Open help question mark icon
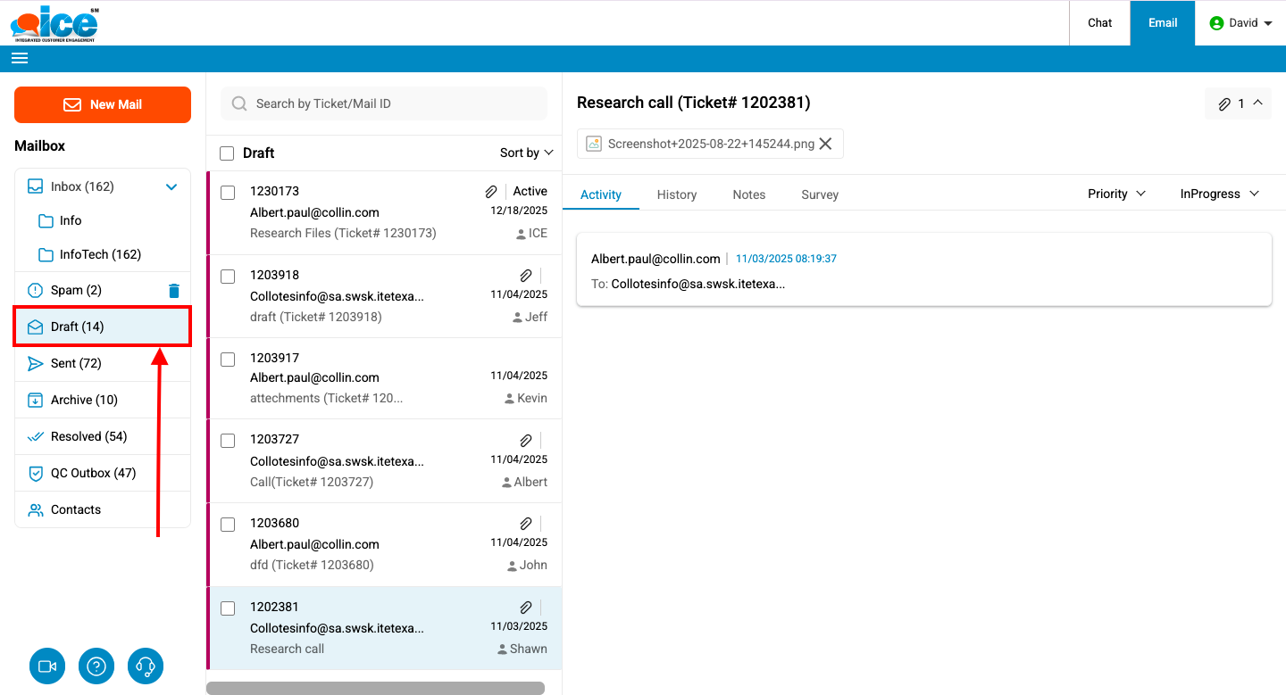Viewport: 1286px width, 695px height. [x=96, y=666]
